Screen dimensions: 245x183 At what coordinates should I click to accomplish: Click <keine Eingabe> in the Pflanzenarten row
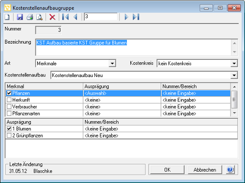click(x=196, y=113)
